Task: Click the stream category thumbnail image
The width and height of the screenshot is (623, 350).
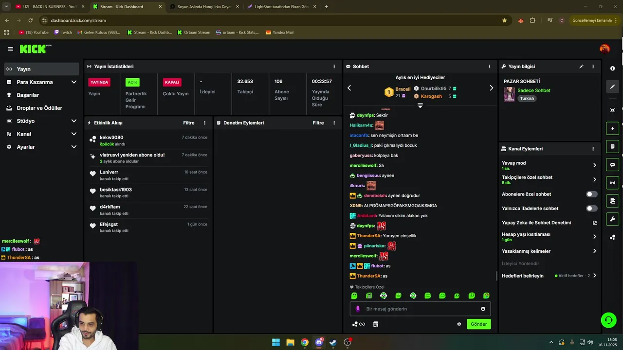Action: pyautogui.click(x=509, y=94)
